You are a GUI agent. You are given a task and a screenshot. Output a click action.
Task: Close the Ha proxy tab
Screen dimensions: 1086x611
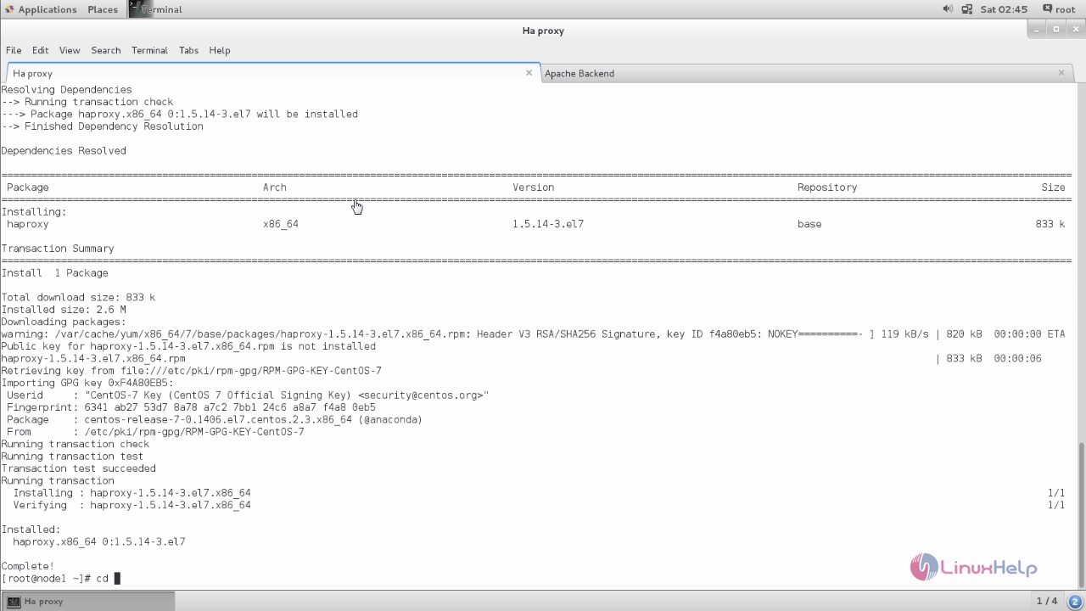pos(529,73)
